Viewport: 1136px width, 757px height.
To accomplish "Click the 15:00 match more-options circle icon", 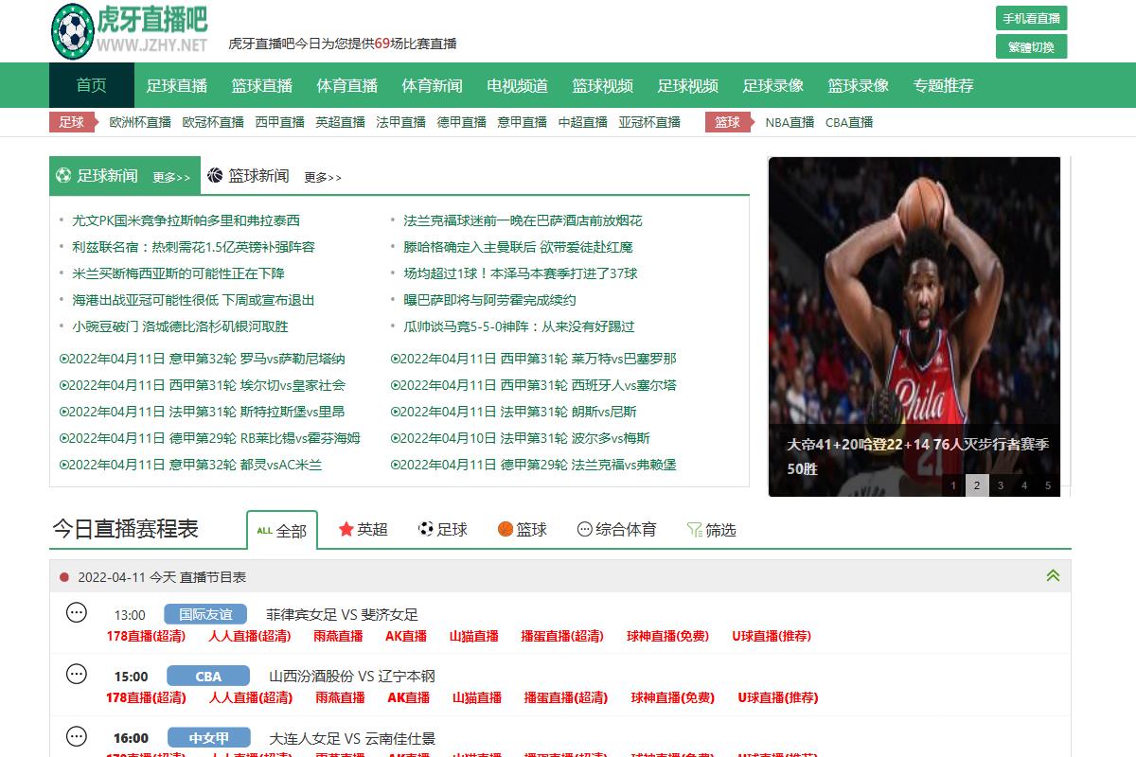I will click(77, 675).
